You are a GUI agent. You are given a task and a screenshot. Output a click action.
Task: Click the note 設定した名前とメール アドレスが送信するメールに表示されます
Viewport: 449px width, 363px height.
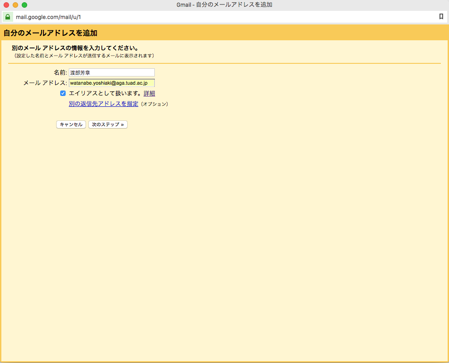point(85,56)
